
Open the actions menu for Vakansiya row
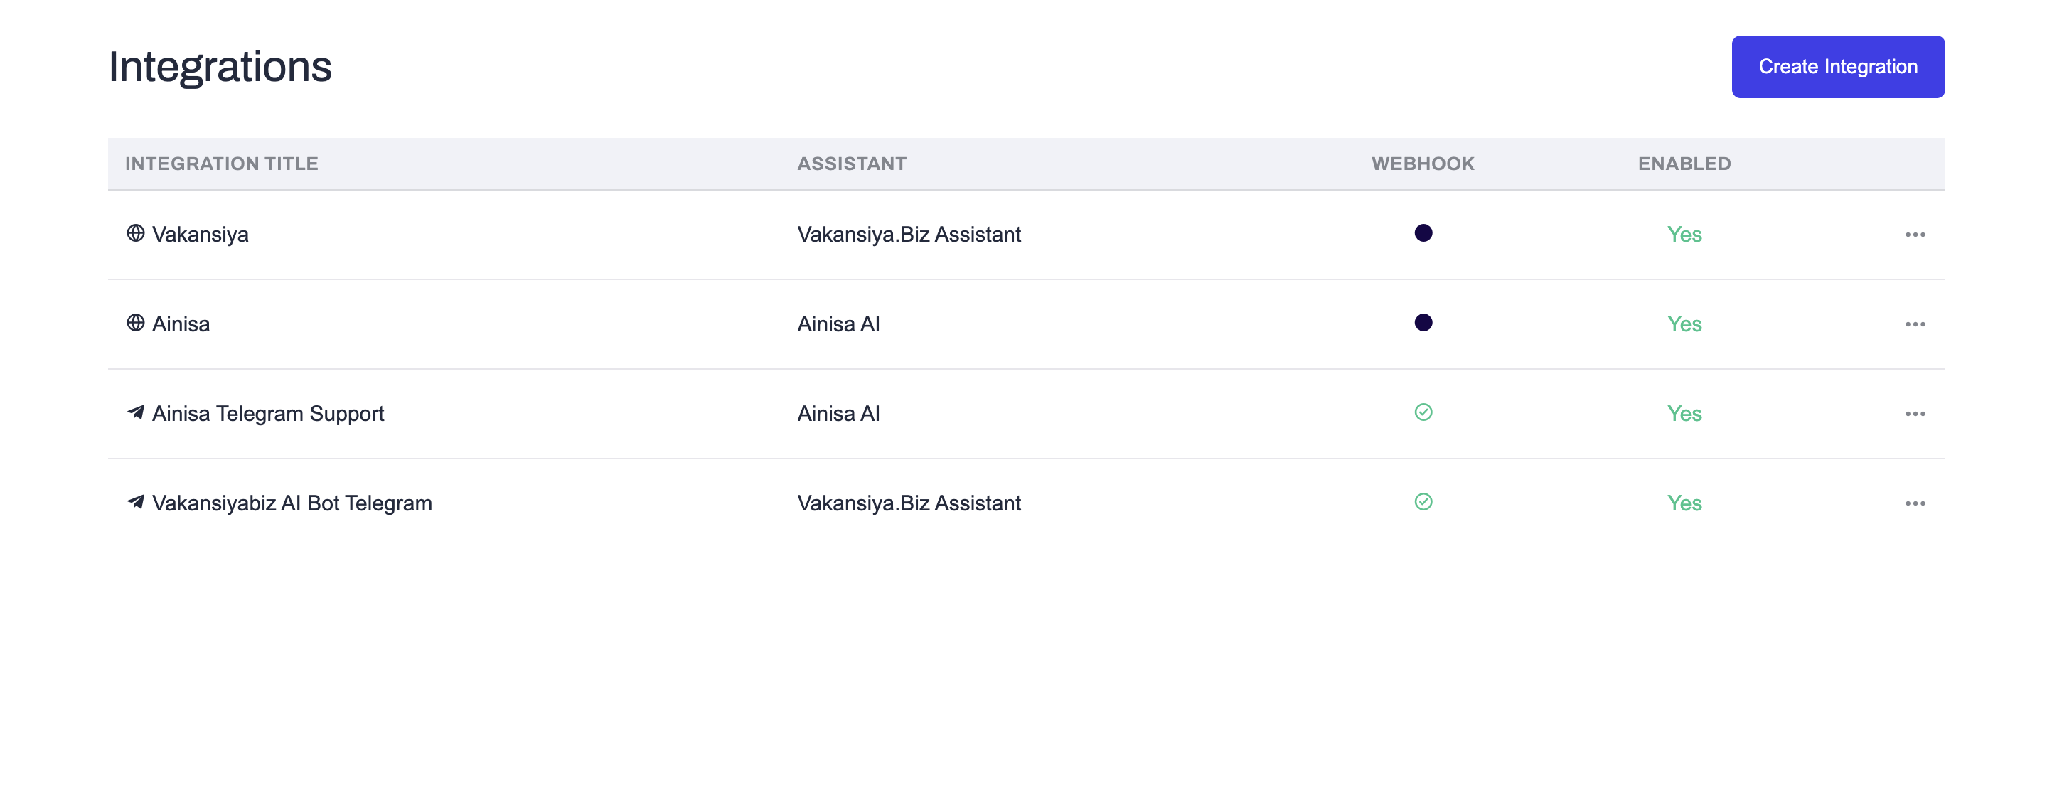[1917, 233]
